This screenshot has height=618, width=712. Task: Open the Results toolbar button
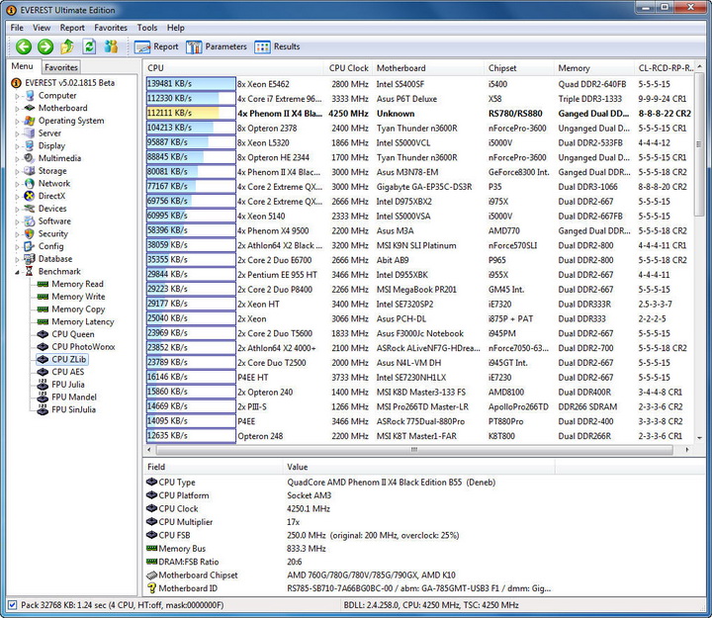(278, 46)
